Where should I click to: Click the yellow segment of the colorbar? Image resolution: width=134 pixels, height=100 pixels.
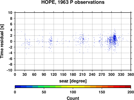click(73, 87)
